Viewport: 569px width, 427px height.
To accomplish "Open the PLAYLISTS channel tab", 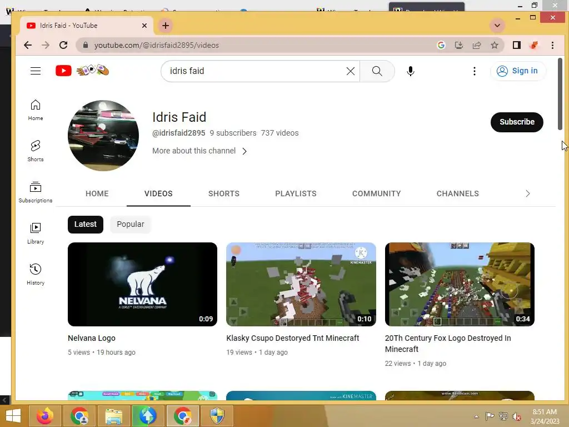I will tap(296, 193).
